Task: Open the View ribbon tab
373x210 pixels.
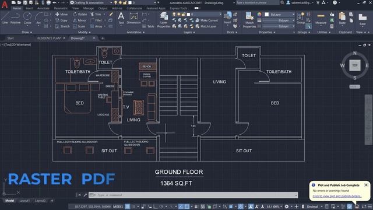Action: pyautogui.click(x=75, y=8)
